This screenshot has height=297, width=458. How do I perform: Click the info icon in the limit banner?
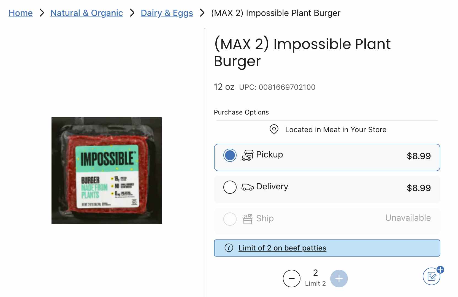click(229, 248)
